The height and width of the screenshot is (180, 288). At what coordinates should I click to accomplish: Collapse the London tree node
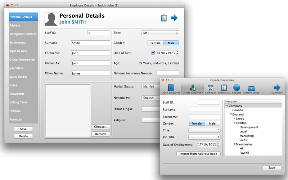click(235, 123)
